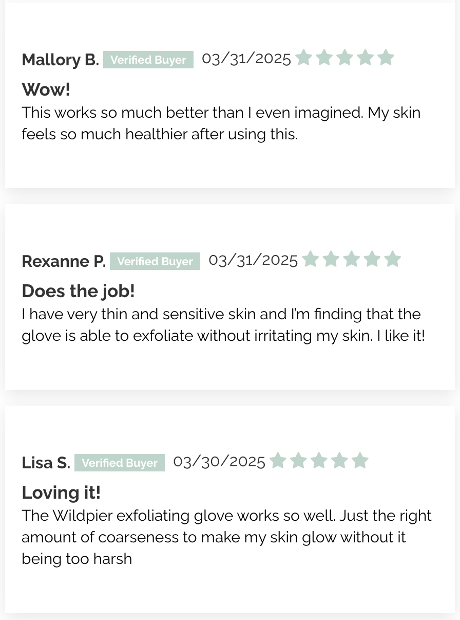460x620 pixels.
Task: Click Rexanne P.'s review body text
Action: pyautogui.click(x=223, y=325)
